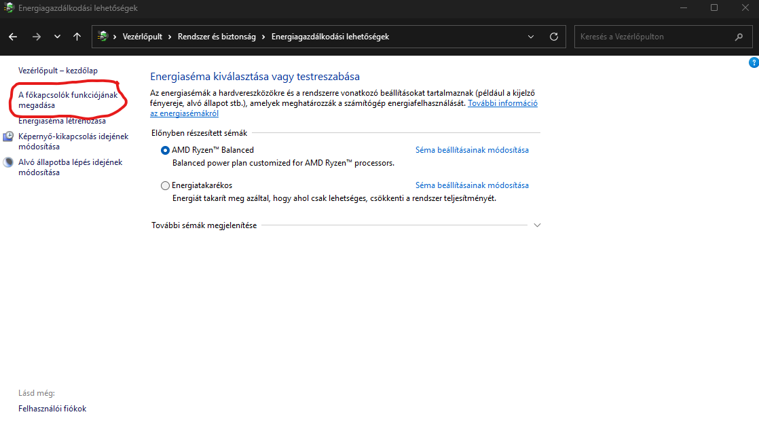Click the Back navigation arrow
This screenshot has height=425, width=759.
[13, 37]
